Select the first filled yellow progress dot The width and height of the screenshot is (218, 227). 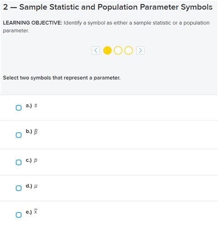pyautogui.click(x=107, y=51)
